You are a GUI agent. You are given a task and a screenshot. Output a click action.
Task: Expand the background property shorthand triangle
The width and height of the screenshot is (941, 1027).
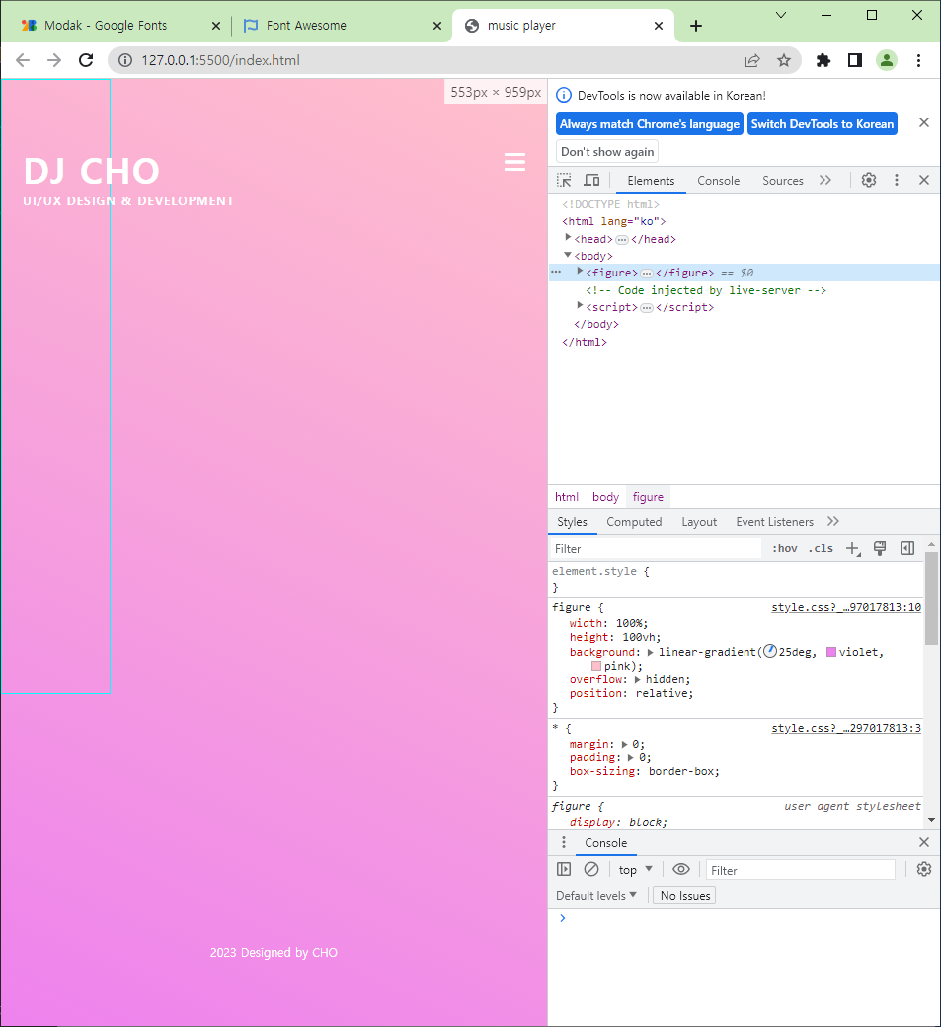[651, 653]
